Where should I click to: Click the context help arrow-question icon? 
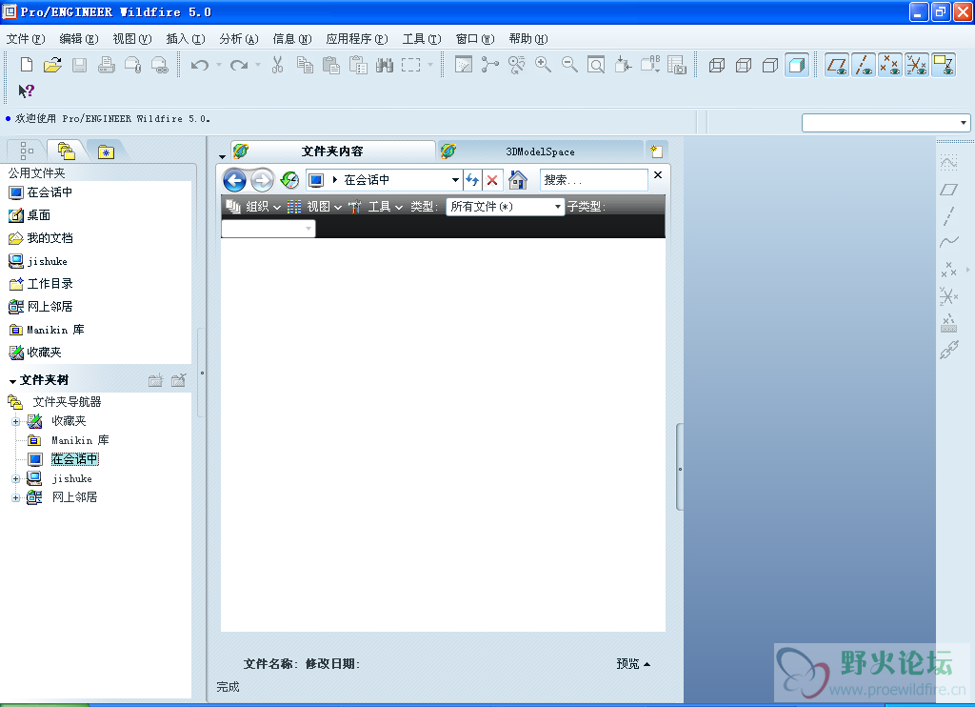coord(26,91)
